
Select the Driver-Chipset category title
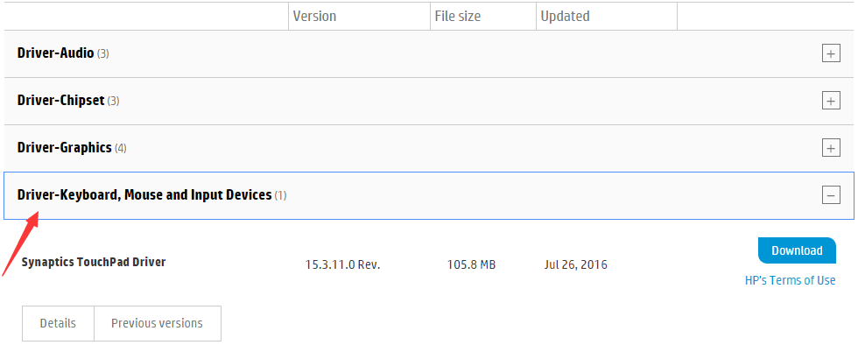coord(60,101)
